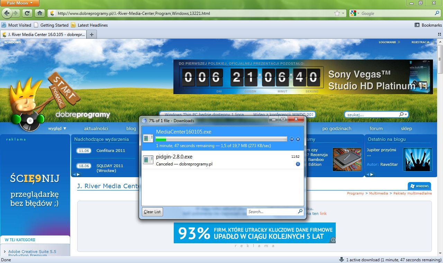The width and height of the screenshot is (443, 263).
Task: Open the Latest Headlines feed
Action: (89, 25)
